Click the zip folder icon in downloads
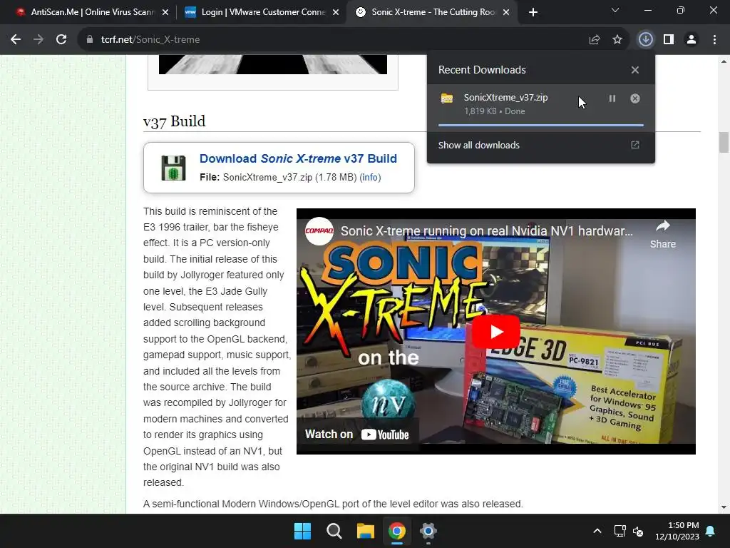The image size is (730, 548). (447, 98)
